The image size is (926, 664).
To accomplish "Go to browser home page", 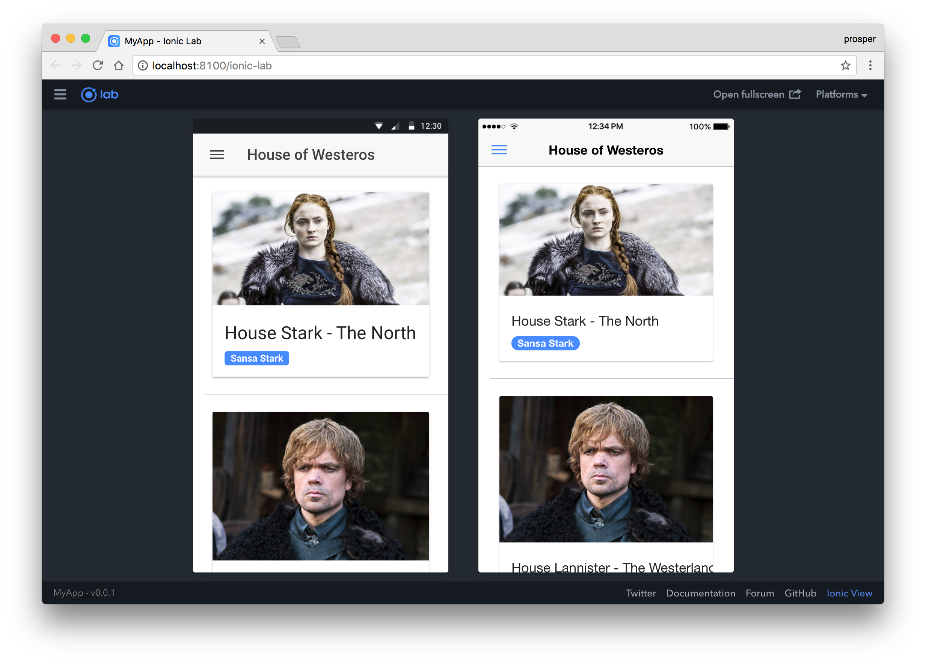I will pyautogui.click(x=119, y=66).
